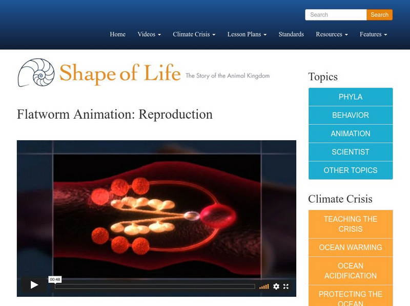Click the orange Search button
410x306 pixels.
coord(379,15)
